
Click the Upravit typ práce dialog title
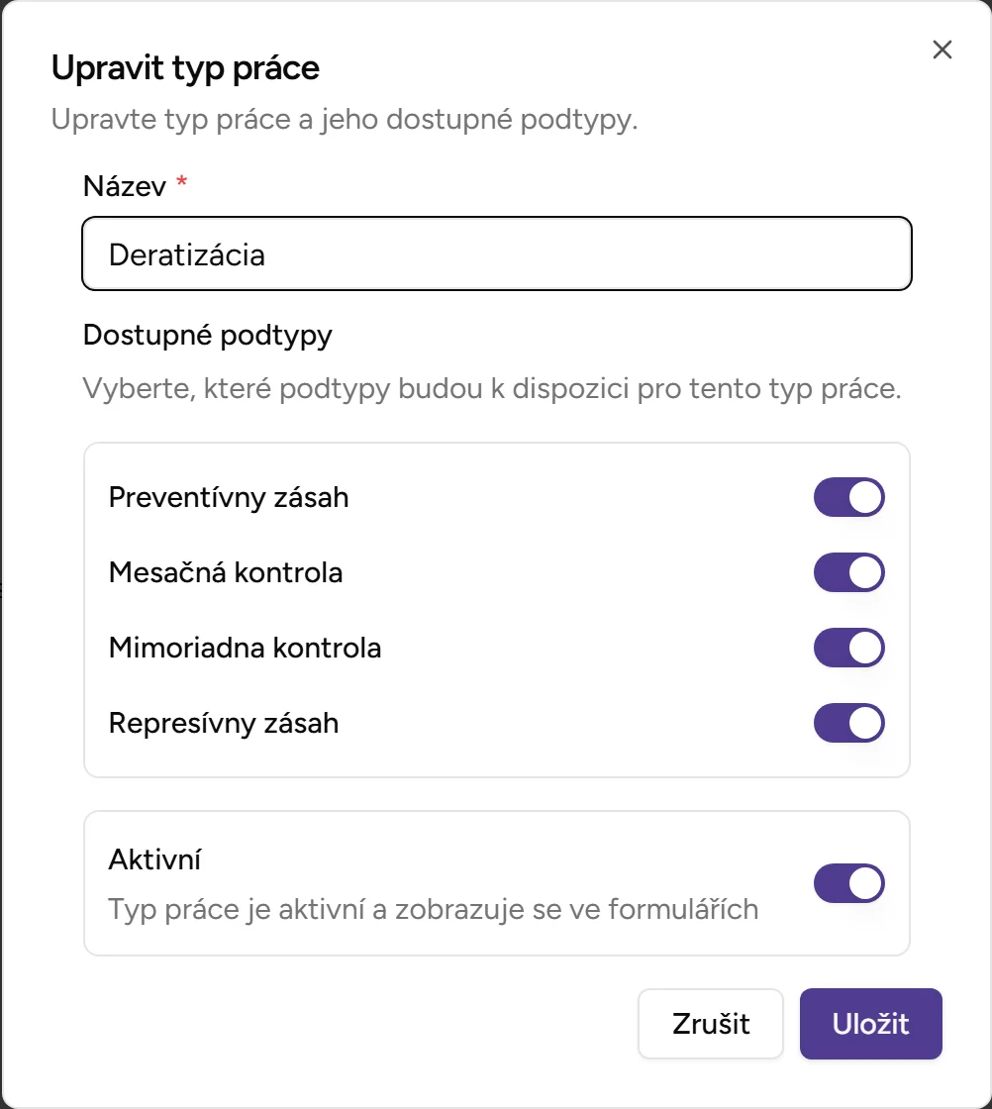(x=184, y=68)
